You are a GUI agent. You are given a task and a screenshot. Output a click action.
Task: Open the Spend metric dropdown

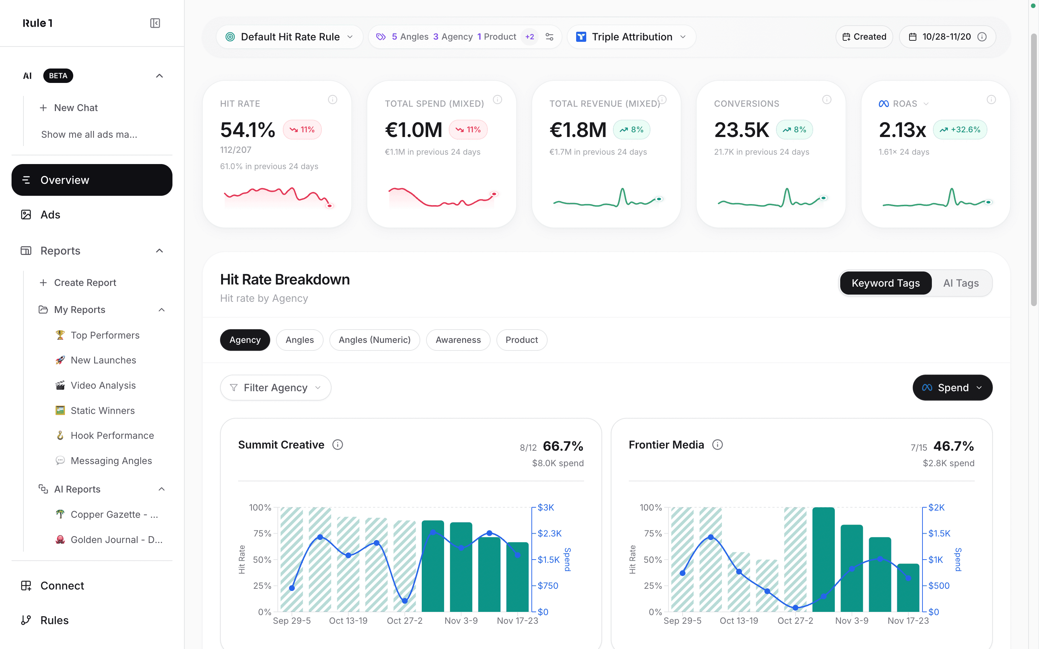pos(952,387)
